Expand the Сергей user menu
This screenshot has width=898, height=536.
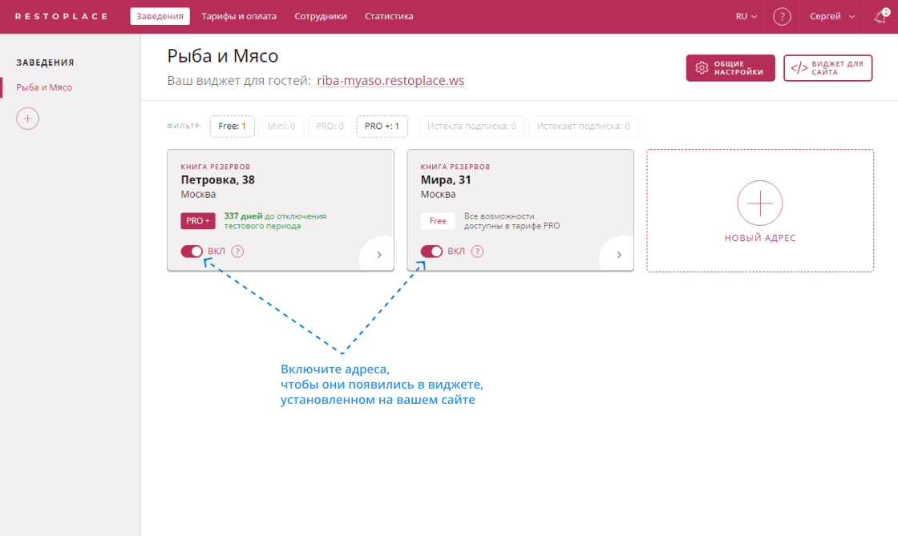pyautogui.click(x=832, y=17)
